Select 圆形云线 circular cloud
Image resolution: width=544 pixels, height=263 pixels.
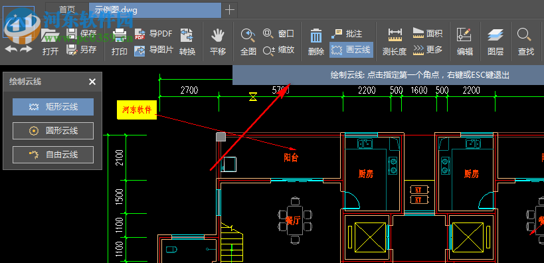pos(53,131)
